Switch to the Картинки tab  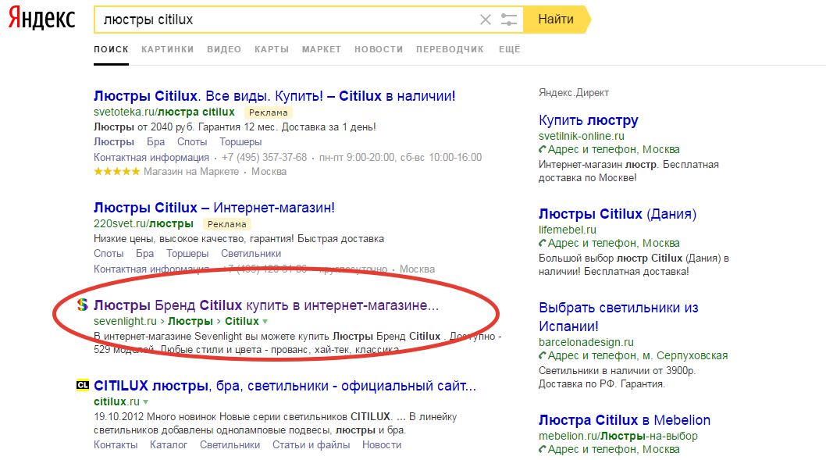click(168, 49)
